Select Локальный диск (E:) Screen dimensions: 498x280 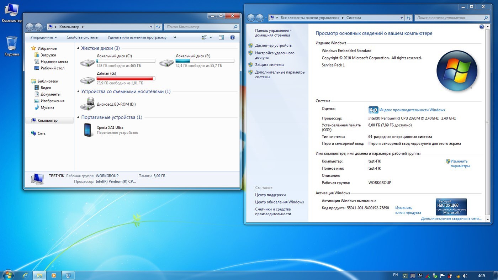pyautogui.click(x=196, y=61)
